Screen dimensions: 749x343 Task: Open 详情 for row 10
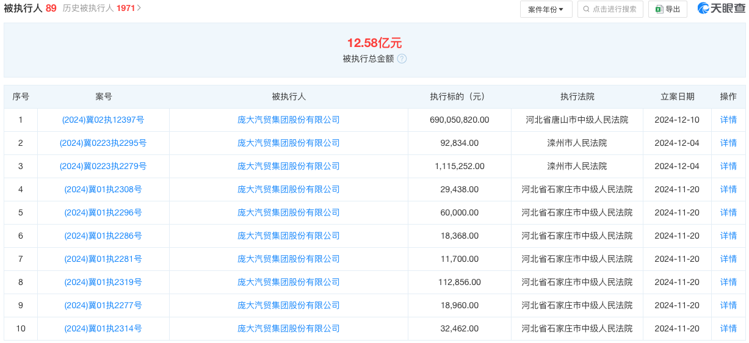click(728, 329)
